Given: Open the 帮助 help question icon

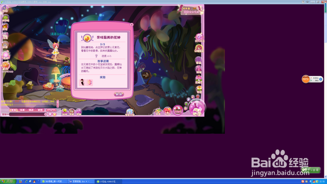Looking at the screenshot, I should 78,112.
